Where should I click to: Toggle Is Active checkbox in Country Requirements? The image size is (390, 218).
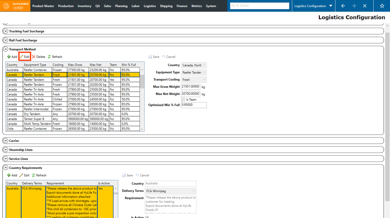tap(147, 217)
